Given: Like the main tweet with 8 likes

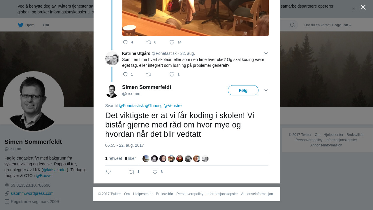Looking at the screenshot, I should [158, 172].
